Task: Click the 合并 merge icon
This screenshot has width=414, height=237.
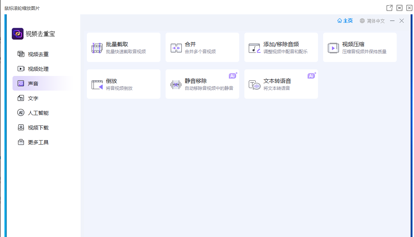Action: pyautogui.click(x=176, y=48)
